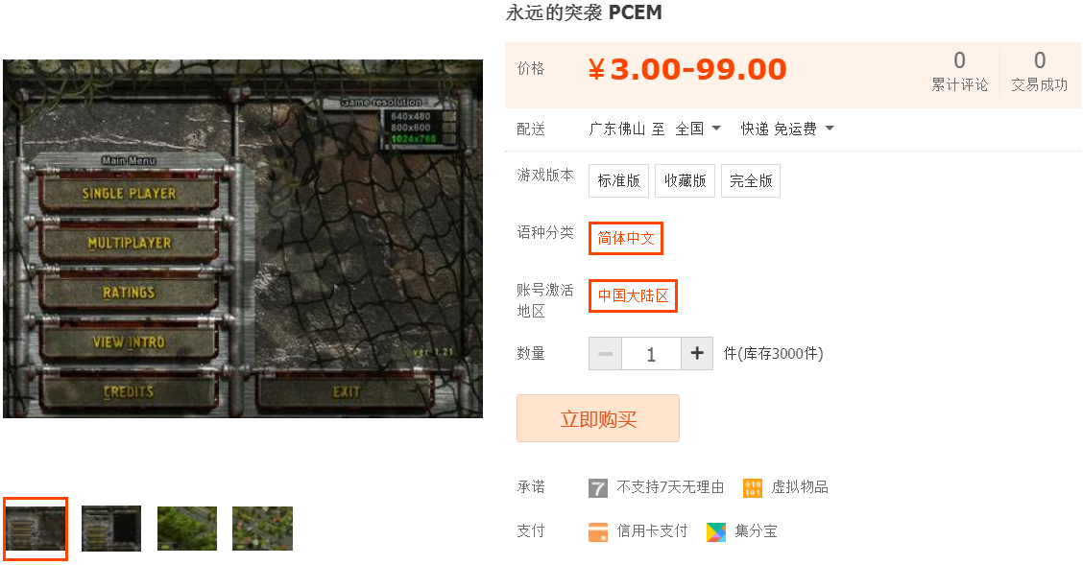Viewport: 1083px width, 565px height.
Task: View the third green gameplay thumbnail
Action: pos(187,529)
